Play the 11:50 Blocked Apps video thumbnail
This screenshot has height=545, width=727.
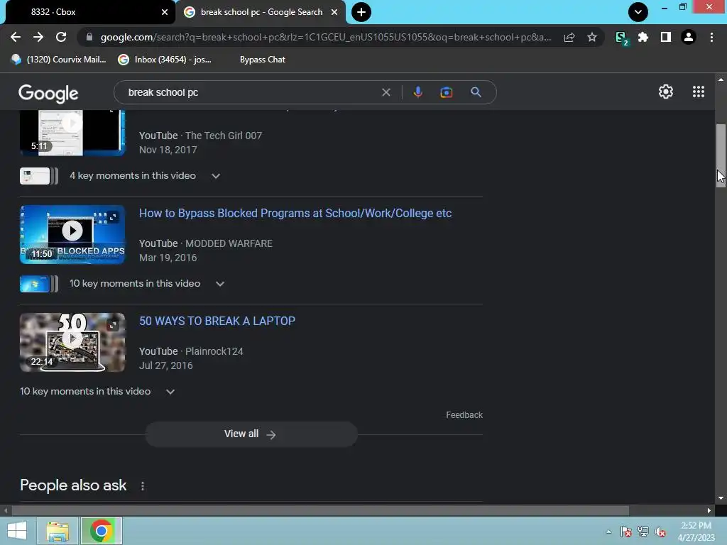72,234
